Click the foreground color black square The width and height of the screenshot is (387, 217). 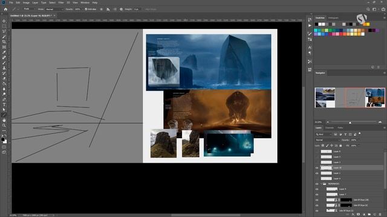(x=2, y=139)
